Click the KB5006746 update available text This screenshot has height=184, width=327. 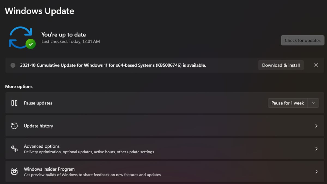pos(113,65)
